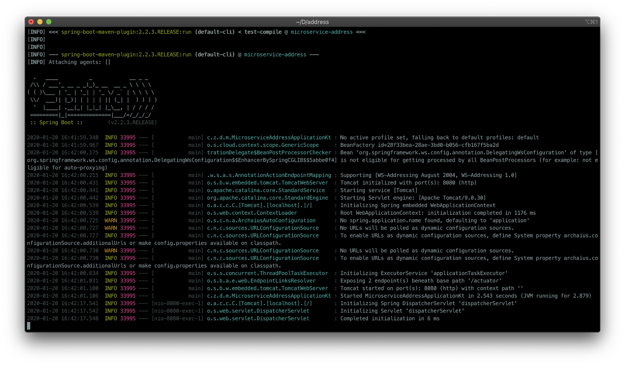Click 'c.z.d.m.MicroserviceAddressApplicationKt' on the 16:41:59.348 line
This screenshot has width=625, height=365.
269,138
